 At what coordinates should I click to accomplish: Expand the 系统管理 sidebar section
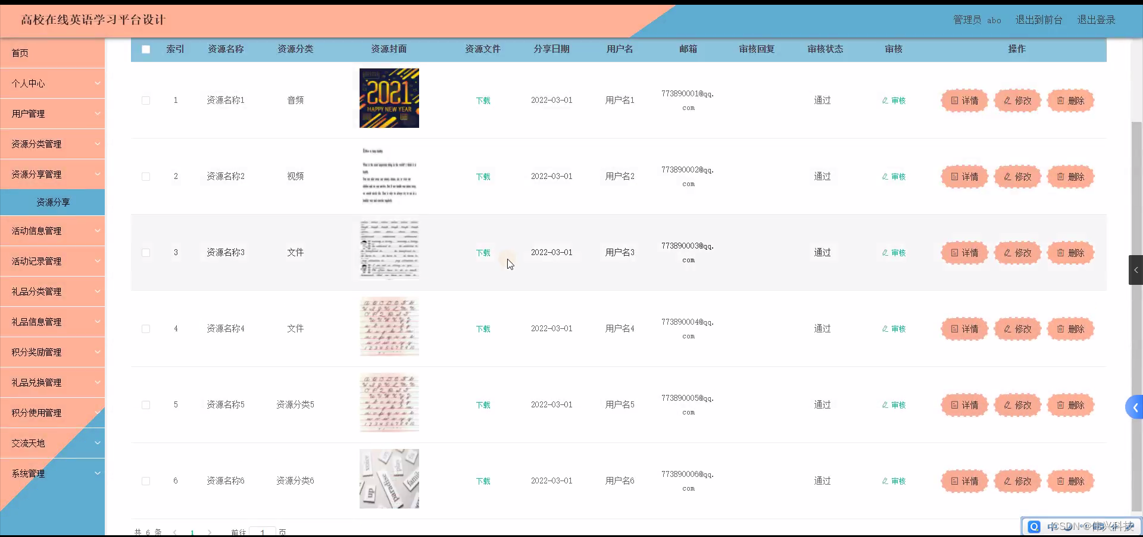click(x=52, y=473)
